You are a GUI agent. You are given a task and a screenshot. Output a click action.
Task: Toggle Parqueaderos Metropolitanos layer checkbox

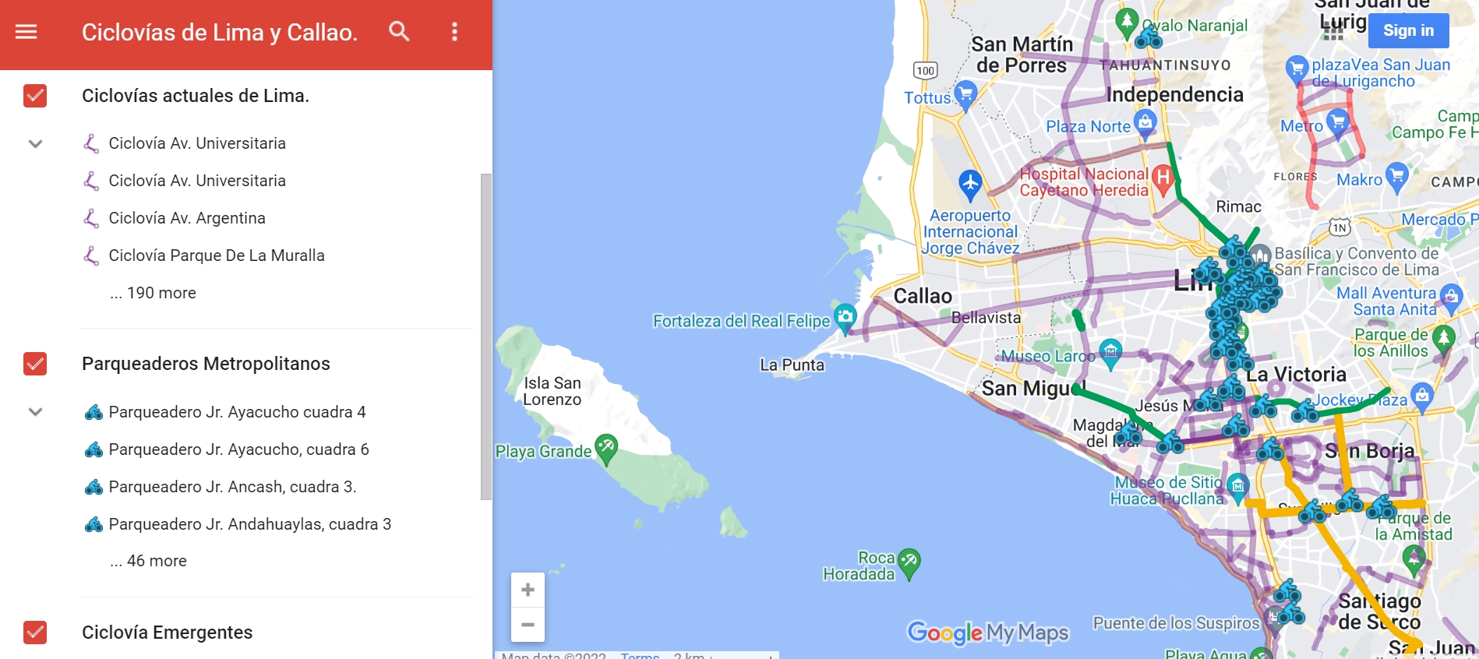[35, 364]
